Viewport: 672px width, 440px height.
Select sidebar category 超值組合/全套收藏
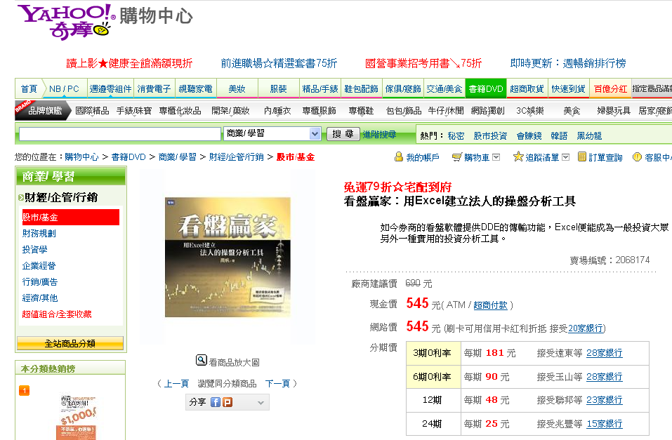[x=57, y=314]
